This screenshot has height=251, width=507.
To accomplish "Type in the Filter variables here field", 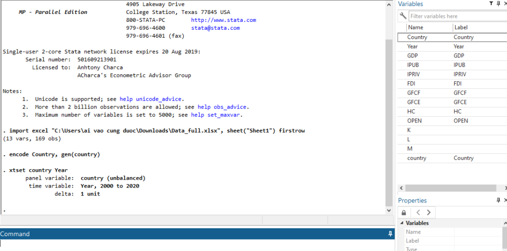I will (x=456, y=16).
